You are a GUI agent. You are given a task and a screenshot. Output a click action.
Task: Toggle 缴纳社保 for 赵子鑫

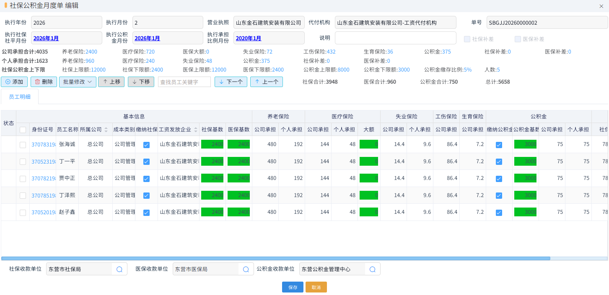click(146, 213)
